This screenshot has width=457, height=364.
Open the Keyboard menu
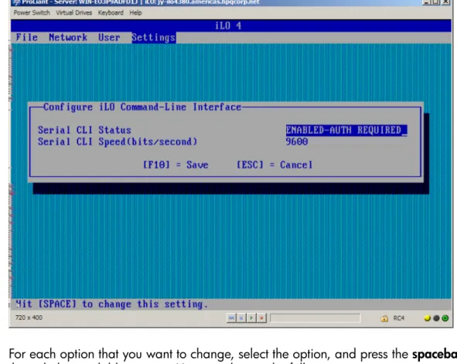[x=111, y=13]
